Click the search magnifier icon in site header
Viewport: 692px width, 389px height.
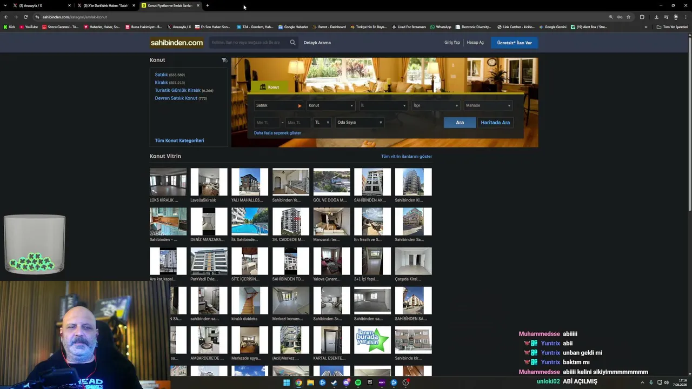coord(292,43)
